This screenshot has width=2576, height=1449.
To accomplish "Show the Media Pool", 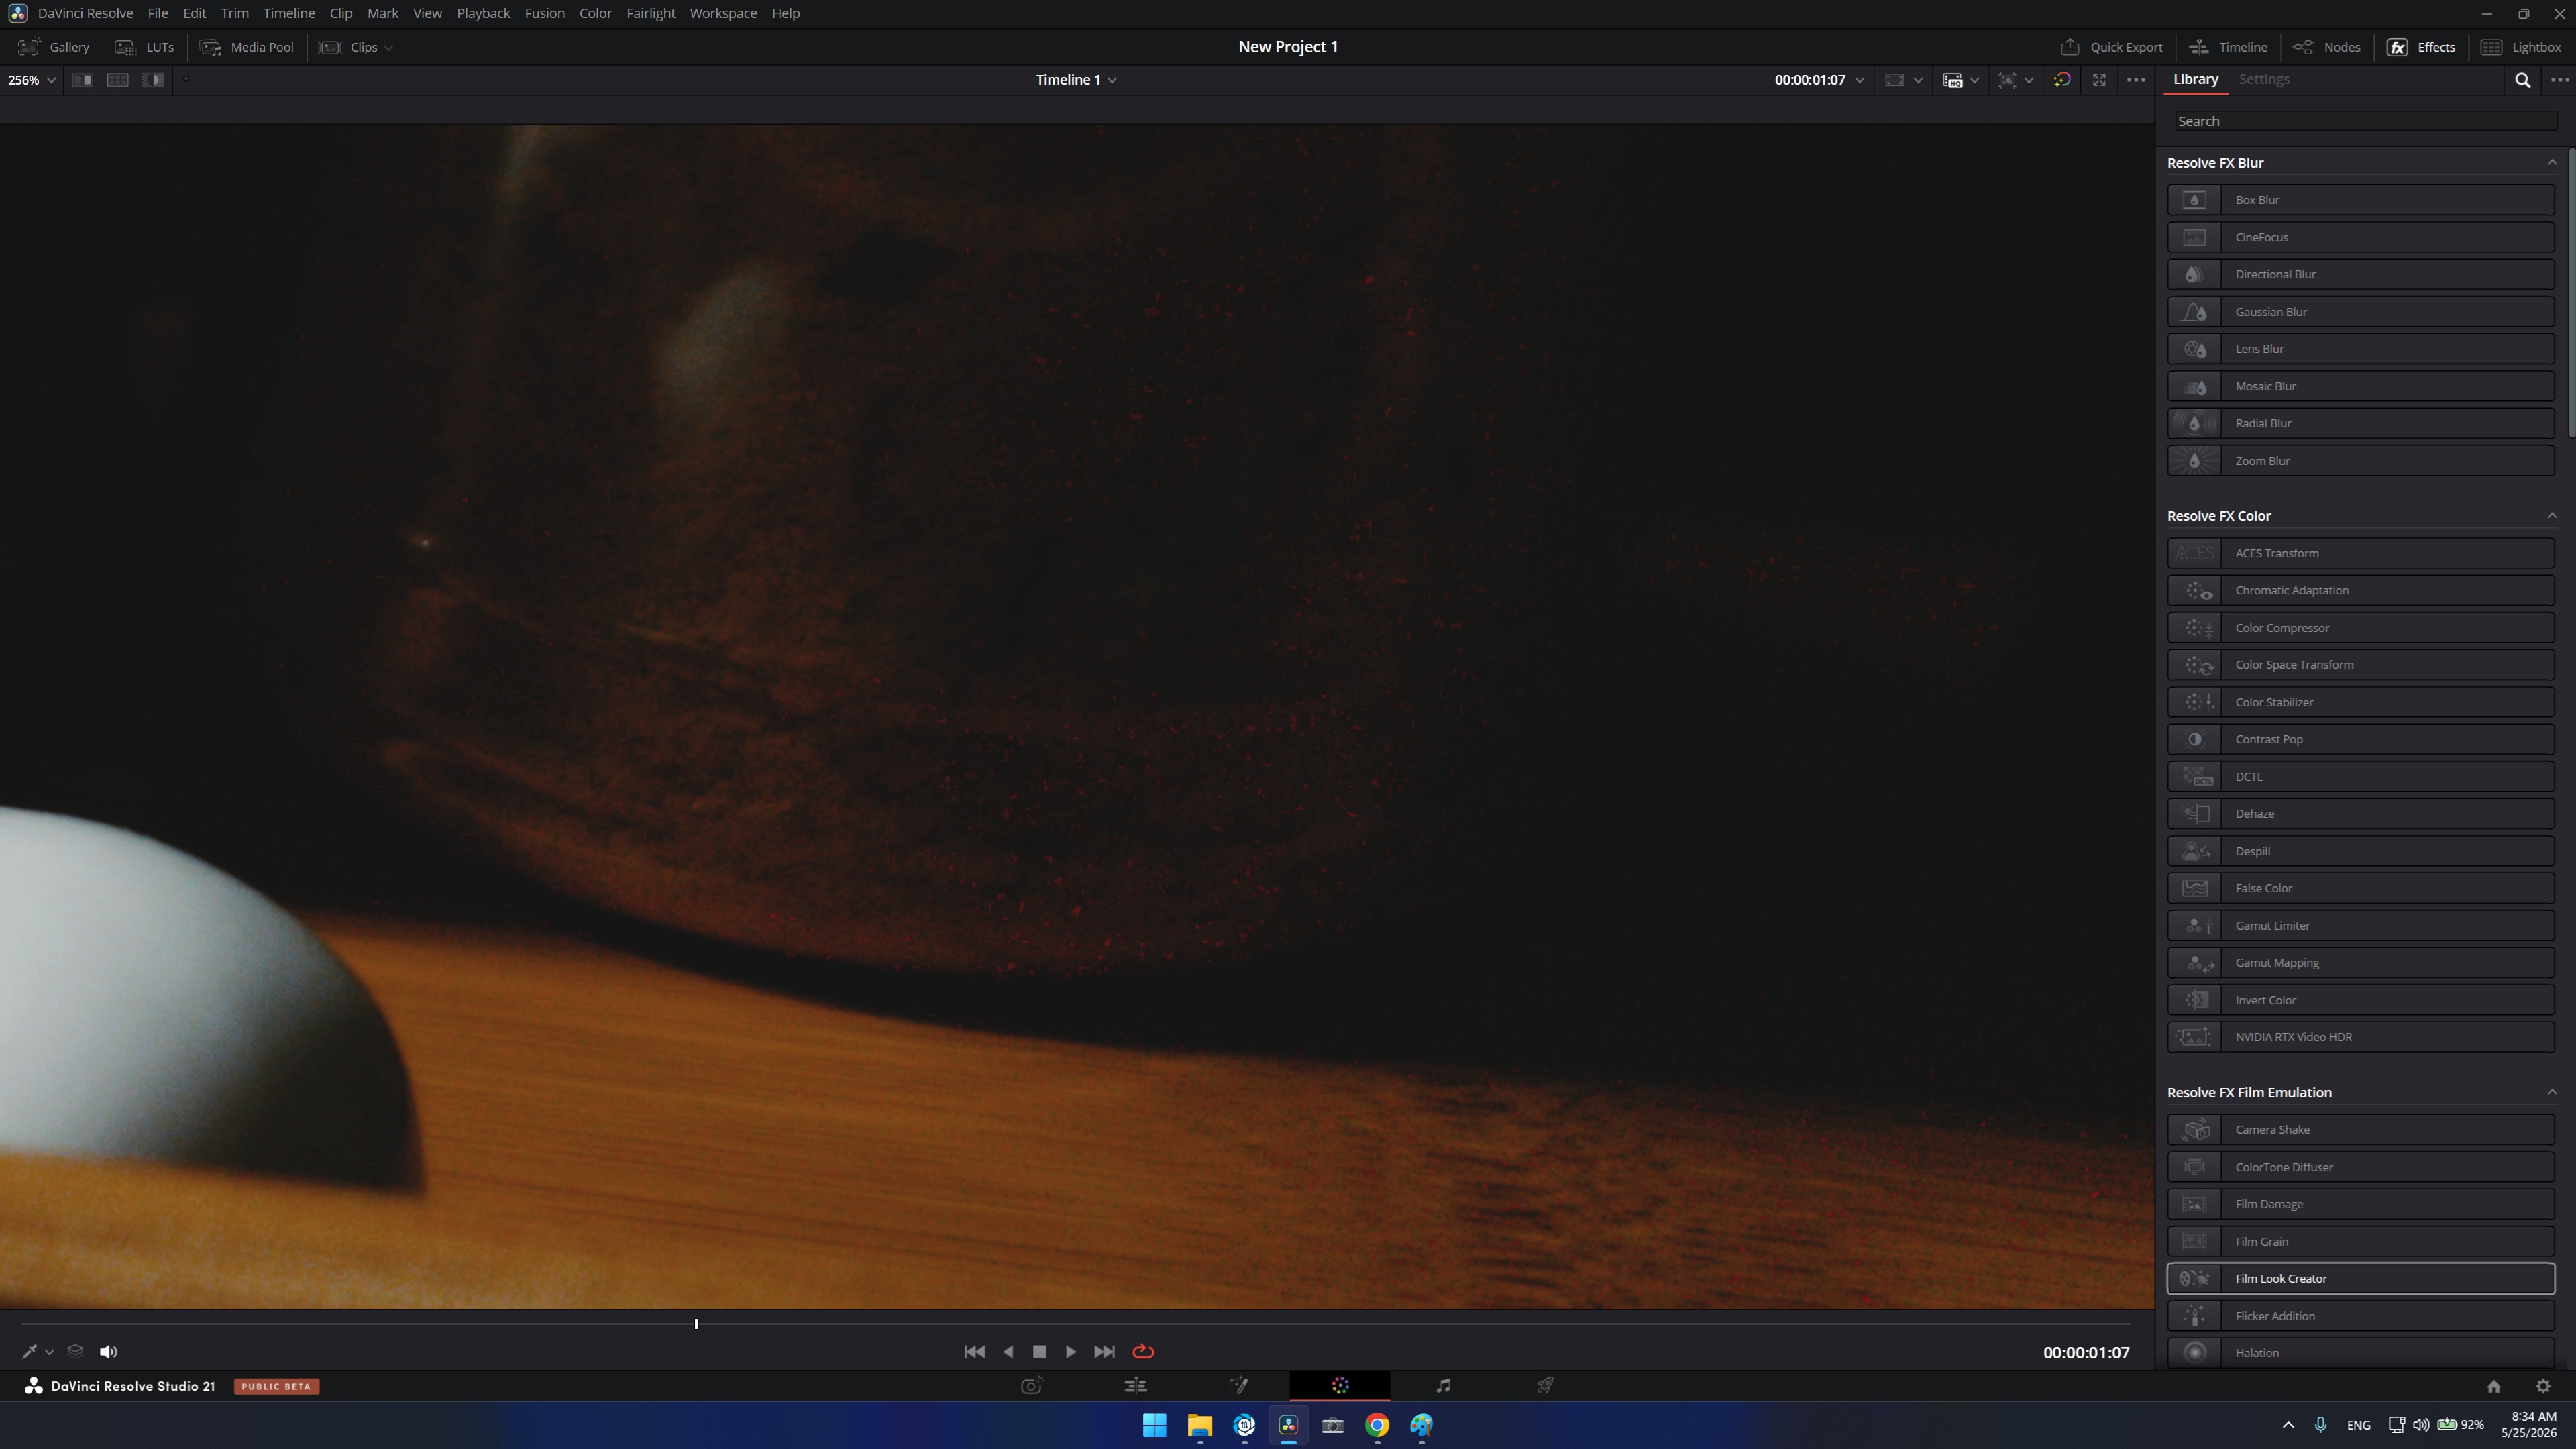I will [x=247, y=47].
